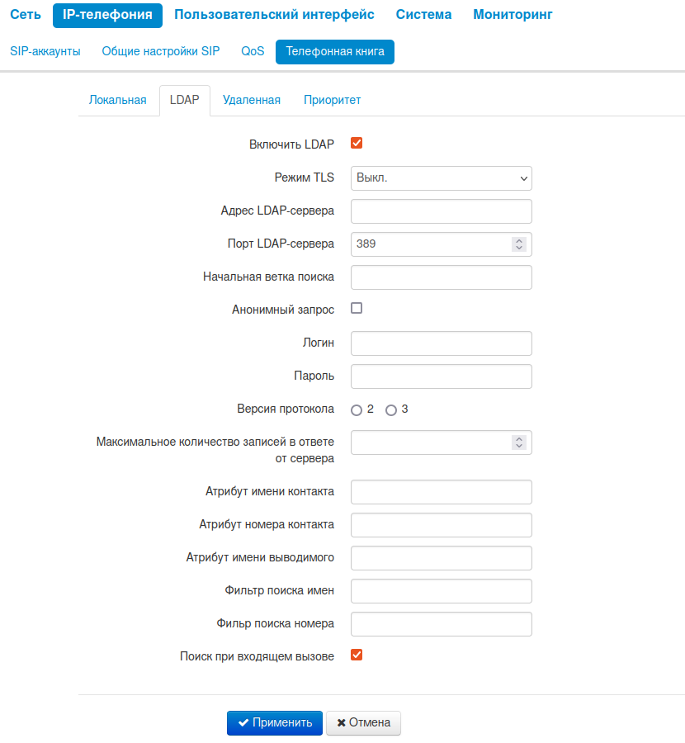Go to the Приоритет tab

tap(332, 100)
